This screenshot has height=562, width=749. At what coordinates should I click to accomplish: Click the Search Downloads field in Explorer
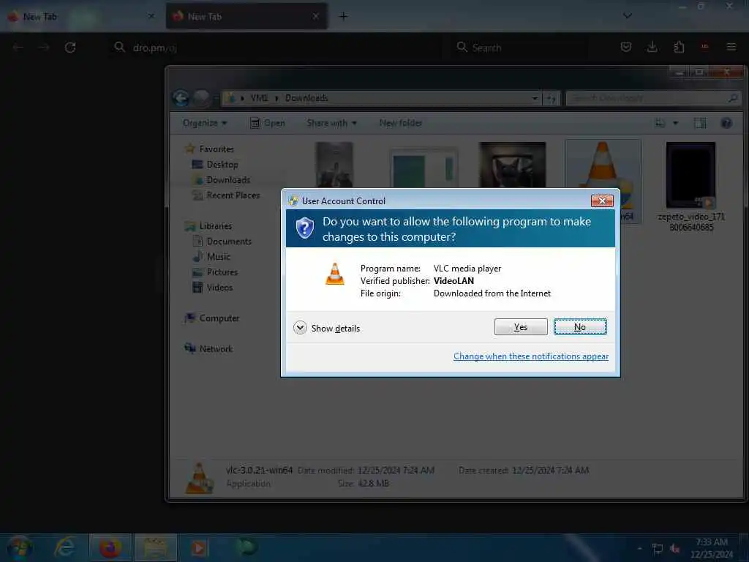pos(653,99)
